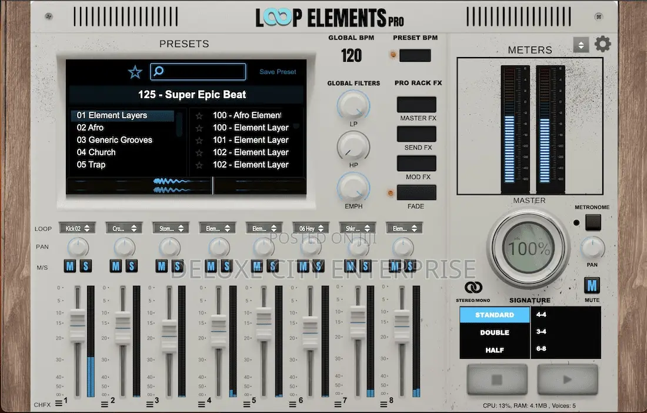
Task: Solo channel 4 with S button
Action: (226, 266)
